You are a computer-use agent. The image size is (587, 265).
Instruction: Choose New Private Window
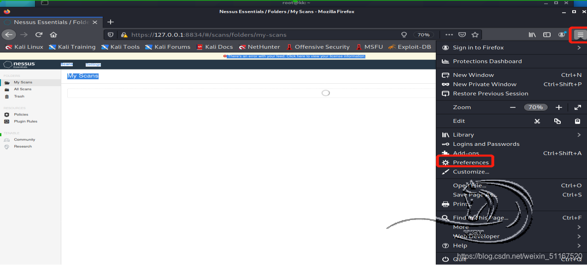click(x=511, y=84)
